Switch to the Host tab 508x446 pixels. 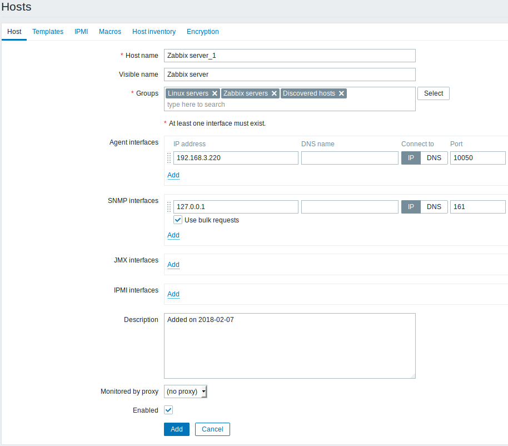point(14,32)
